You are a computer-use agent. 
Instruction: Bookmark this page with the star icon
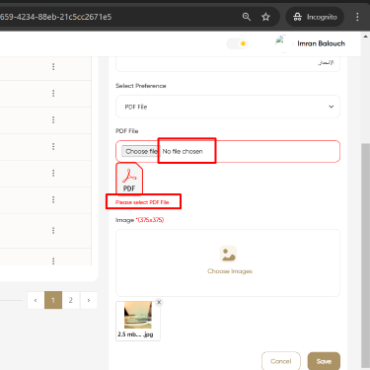coord(265,17)
